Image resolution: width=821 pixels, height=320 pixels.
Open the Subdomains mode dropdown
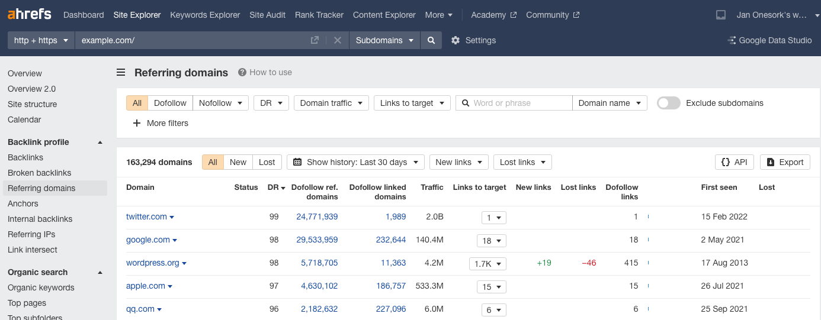coord(385,40)
